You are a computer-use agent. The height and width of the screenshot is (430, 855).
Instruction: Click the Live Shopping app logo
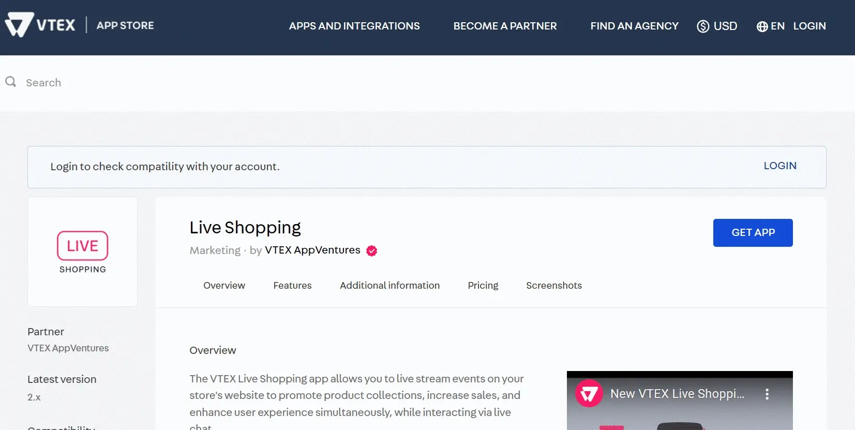pyautogui.click(x=82, y=252)
